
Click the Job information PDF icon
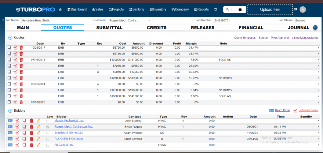(x=296, y=111)
